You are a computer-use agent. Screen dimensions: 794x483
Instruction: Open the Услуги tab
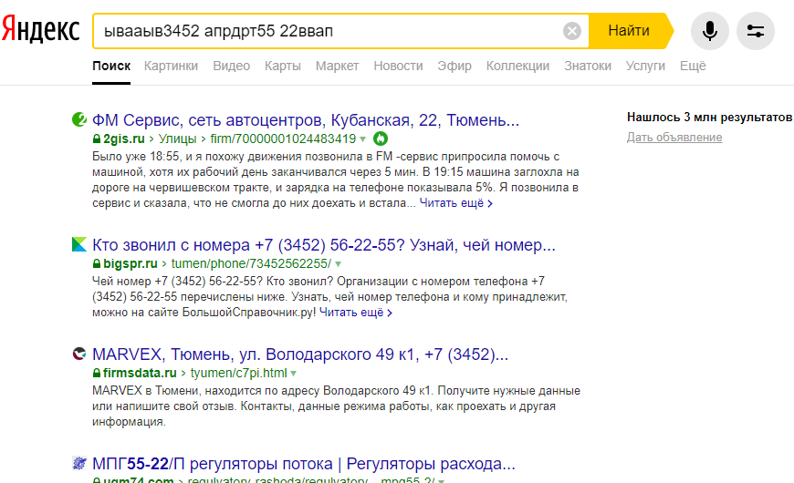(x=645, y=66)
